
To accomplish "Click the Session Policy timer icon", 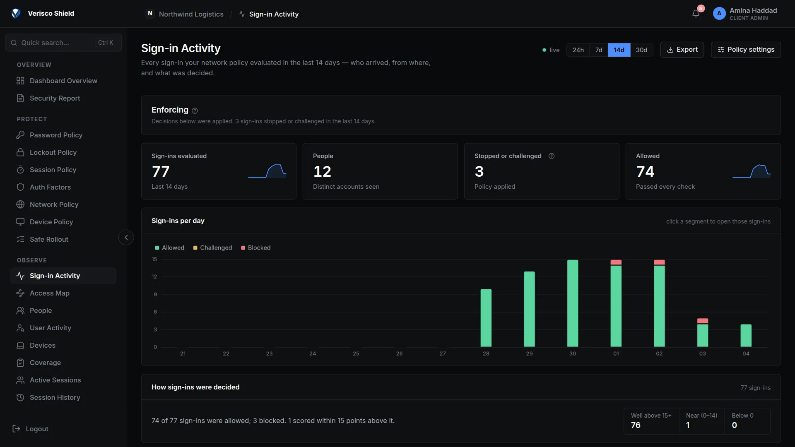I will click(20, 170).
